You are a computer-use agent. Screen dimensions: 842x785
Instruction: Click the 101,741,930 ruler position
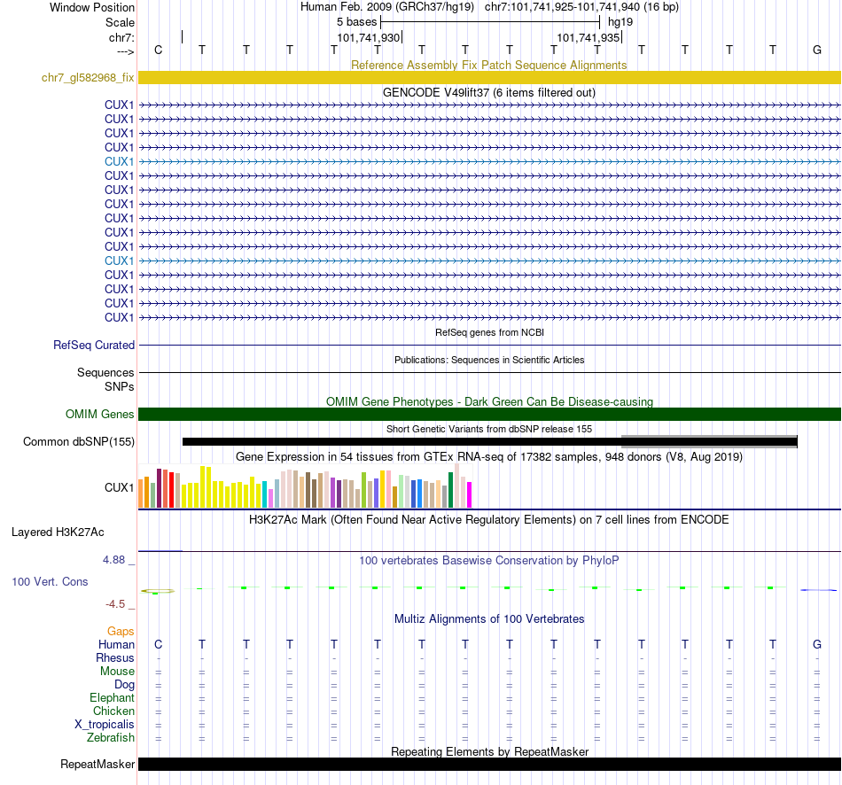tap(369, 37)
